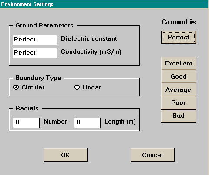Click the Dielectric constant input field
This screenshot has width=209, height=175.
(35, 40)
